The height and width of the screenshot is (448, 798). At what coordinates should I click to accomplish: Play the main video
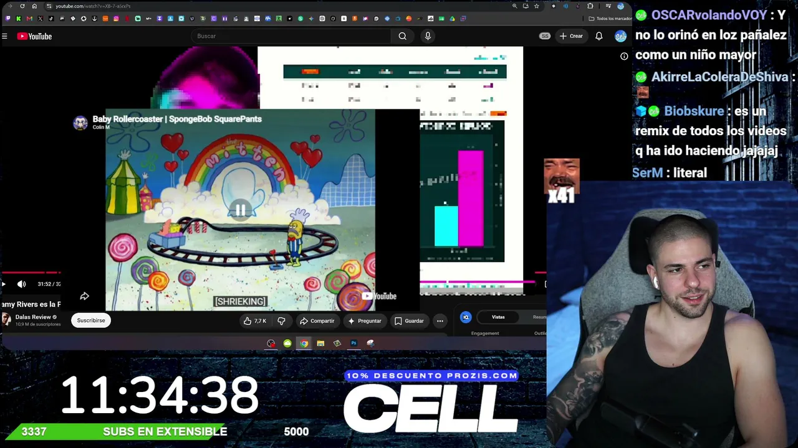(4, 284)
